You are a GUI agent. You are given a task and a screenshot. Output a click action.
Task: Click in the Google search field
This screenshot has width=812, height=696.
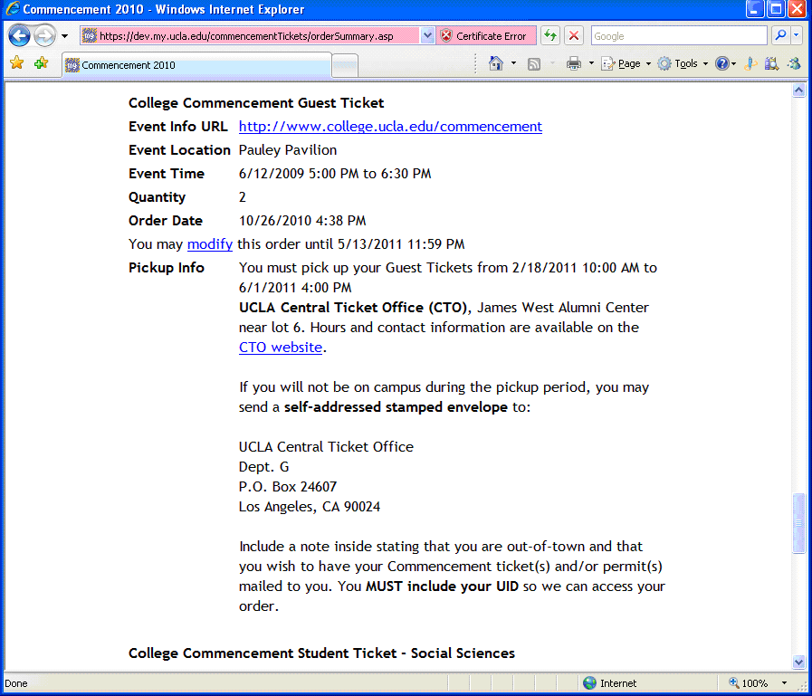click(678, 36)
